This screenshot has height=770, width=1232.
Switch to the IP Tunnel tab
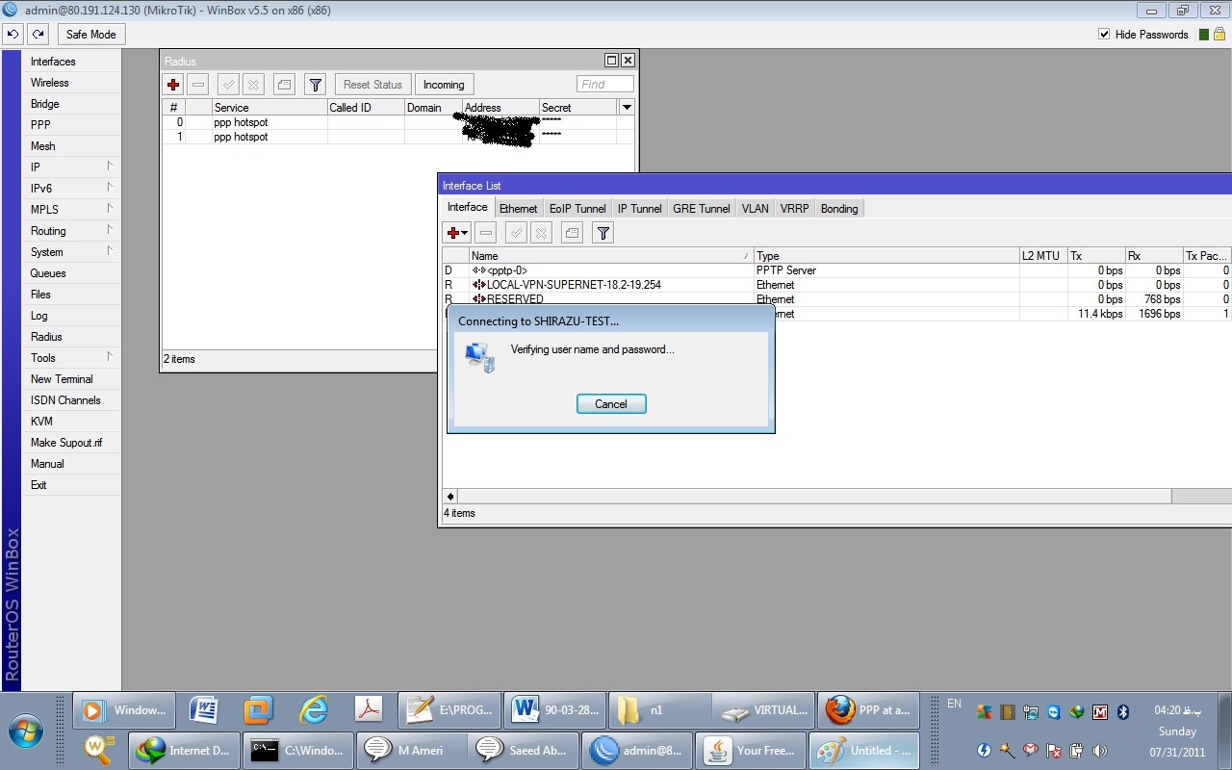pyautogui.click(x=639, y=208)
